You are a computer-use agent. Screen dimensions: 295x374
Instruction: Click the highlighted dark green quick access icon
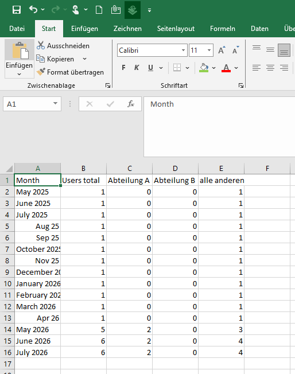[x=133, y=10]
